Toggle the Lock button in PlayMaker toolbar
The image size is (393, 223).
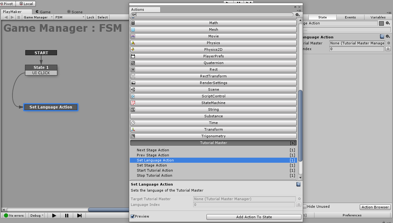tap(90, 17)
